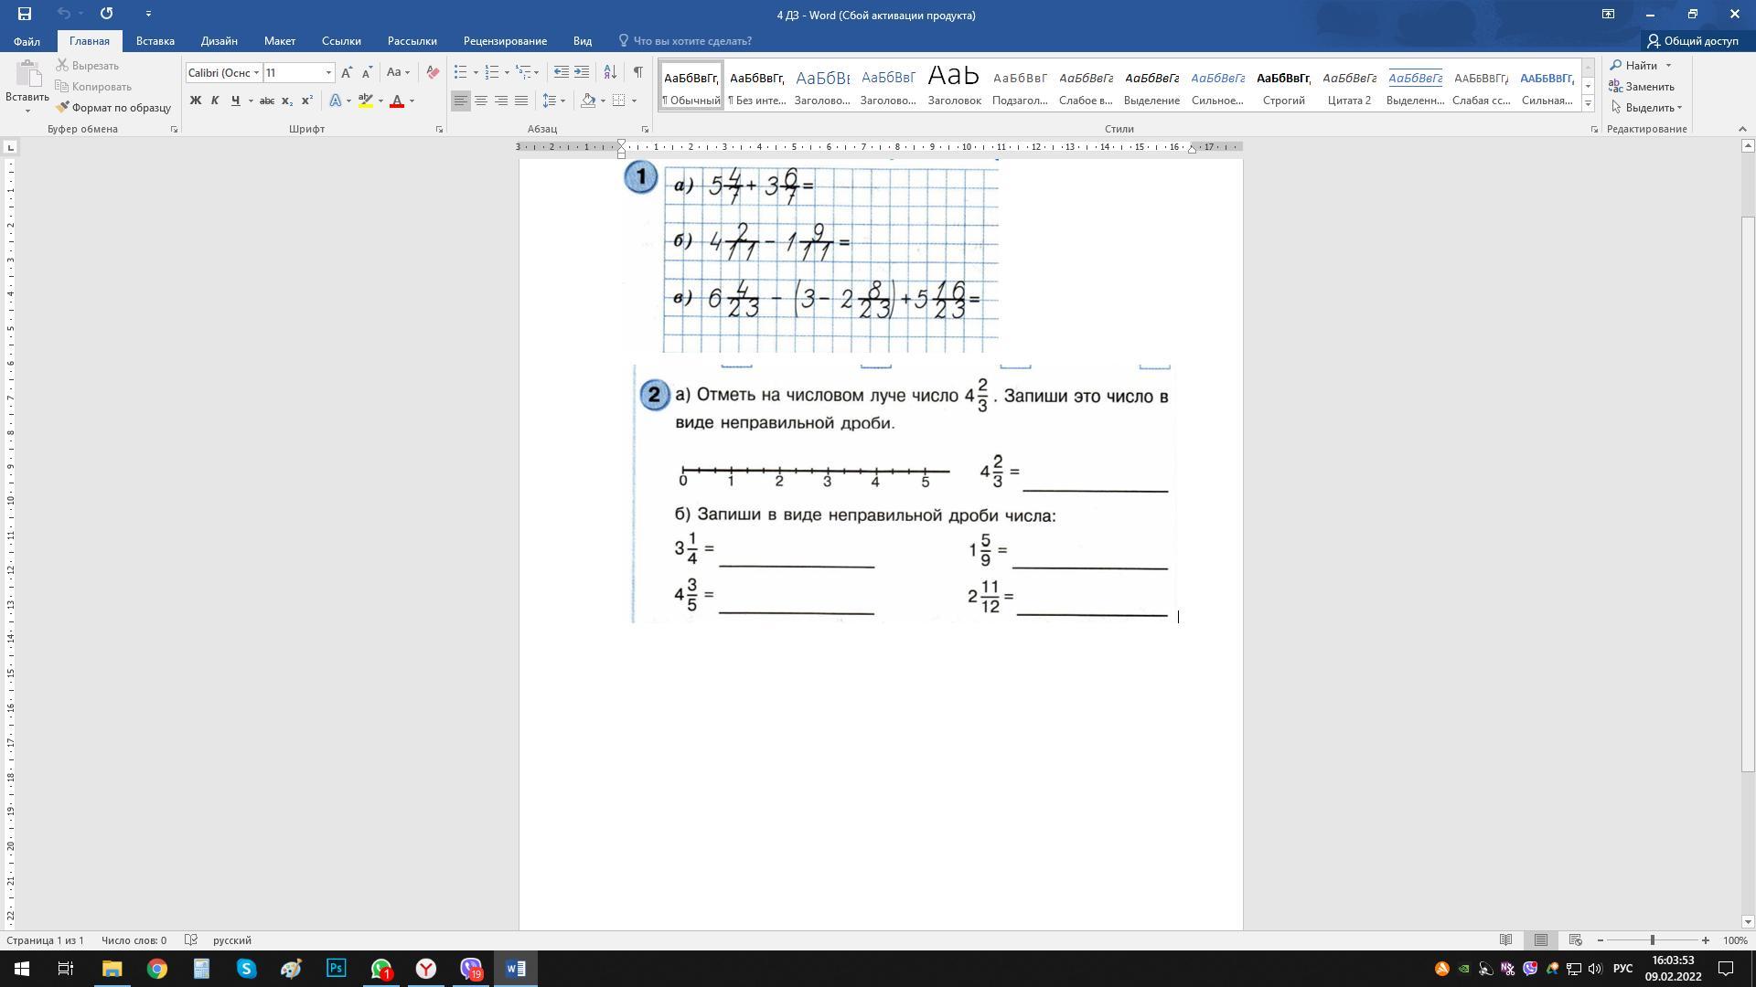Open the Вставка ribbon tab
1756x987 pixels.
(x=155, y=41)
